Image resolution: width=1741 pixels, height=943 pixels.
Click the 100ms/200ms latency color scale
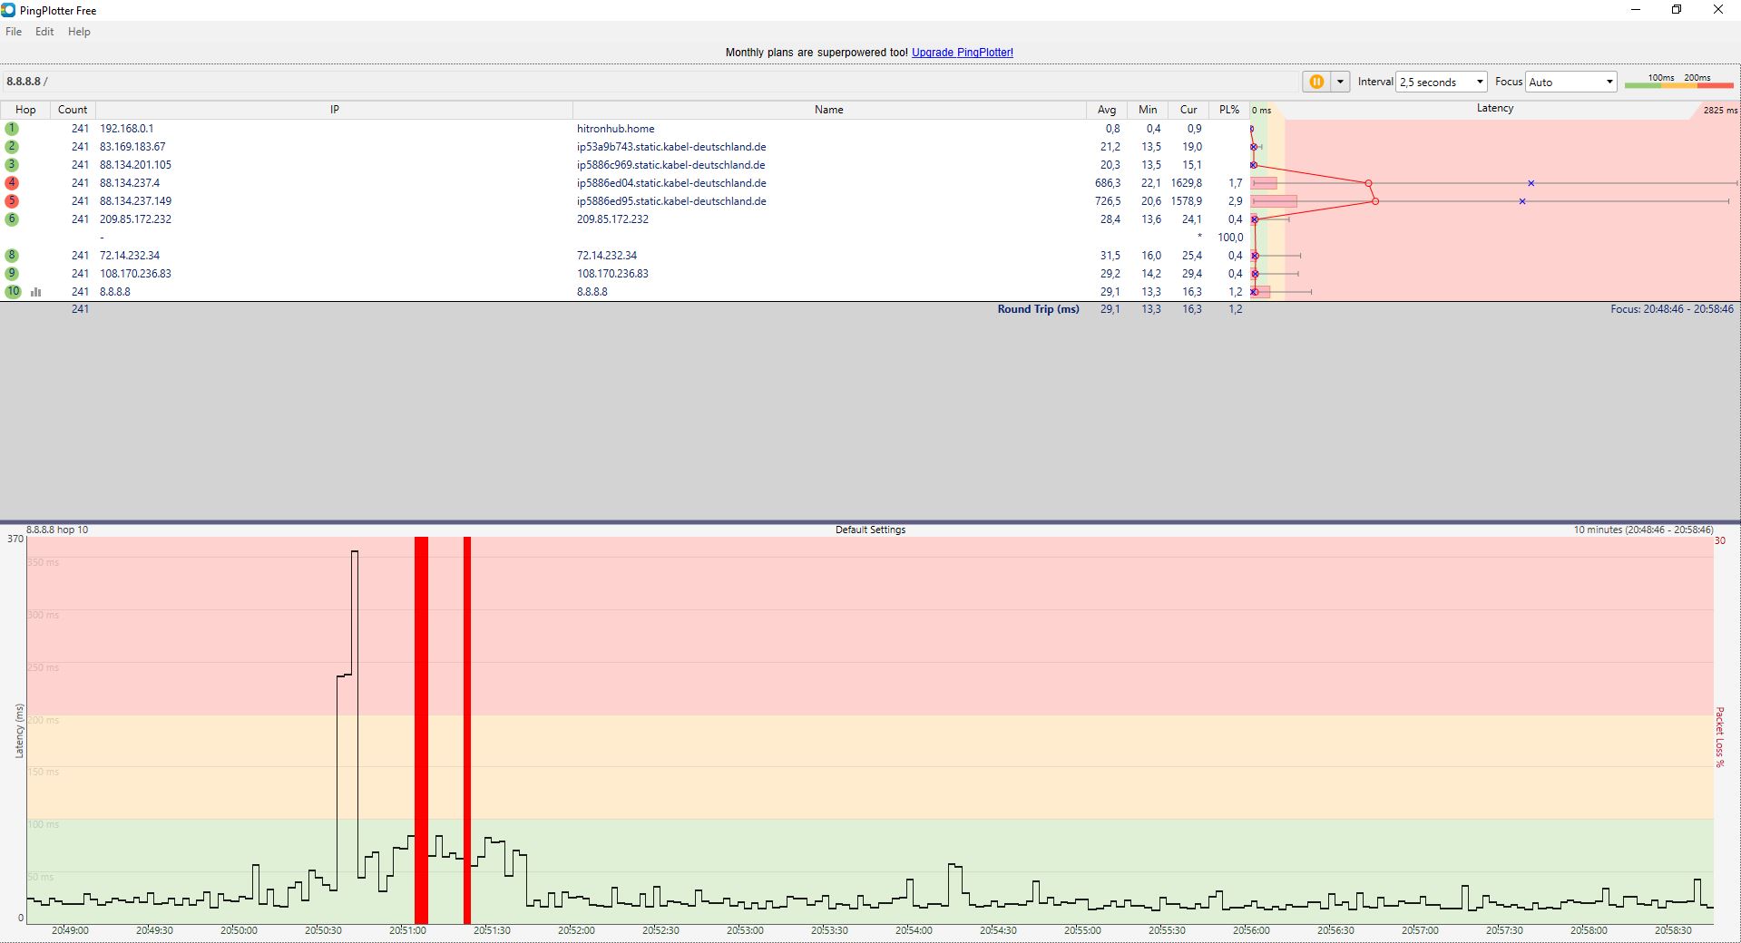pyautogui.click(x=1678, y=82)
